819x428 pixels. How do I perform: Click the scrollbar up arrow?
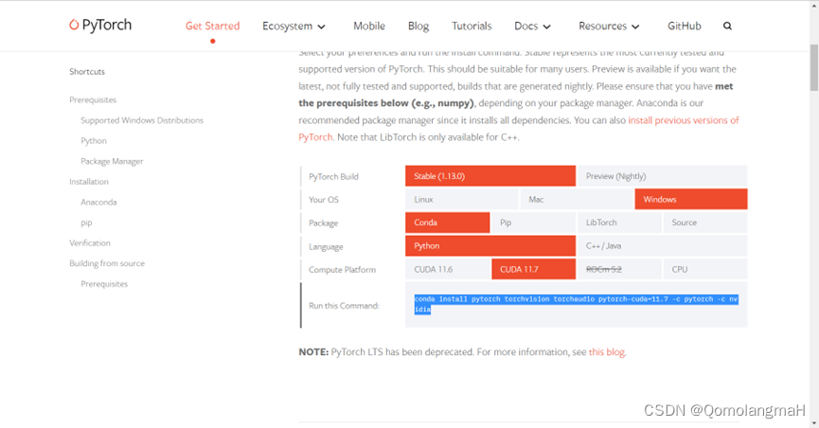click(813, 5)
